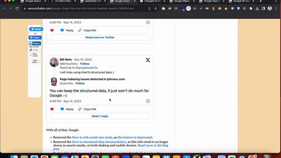Click the browser forward arrow
Viewport: 281px width, 158px height.
[x=11, y=8]
